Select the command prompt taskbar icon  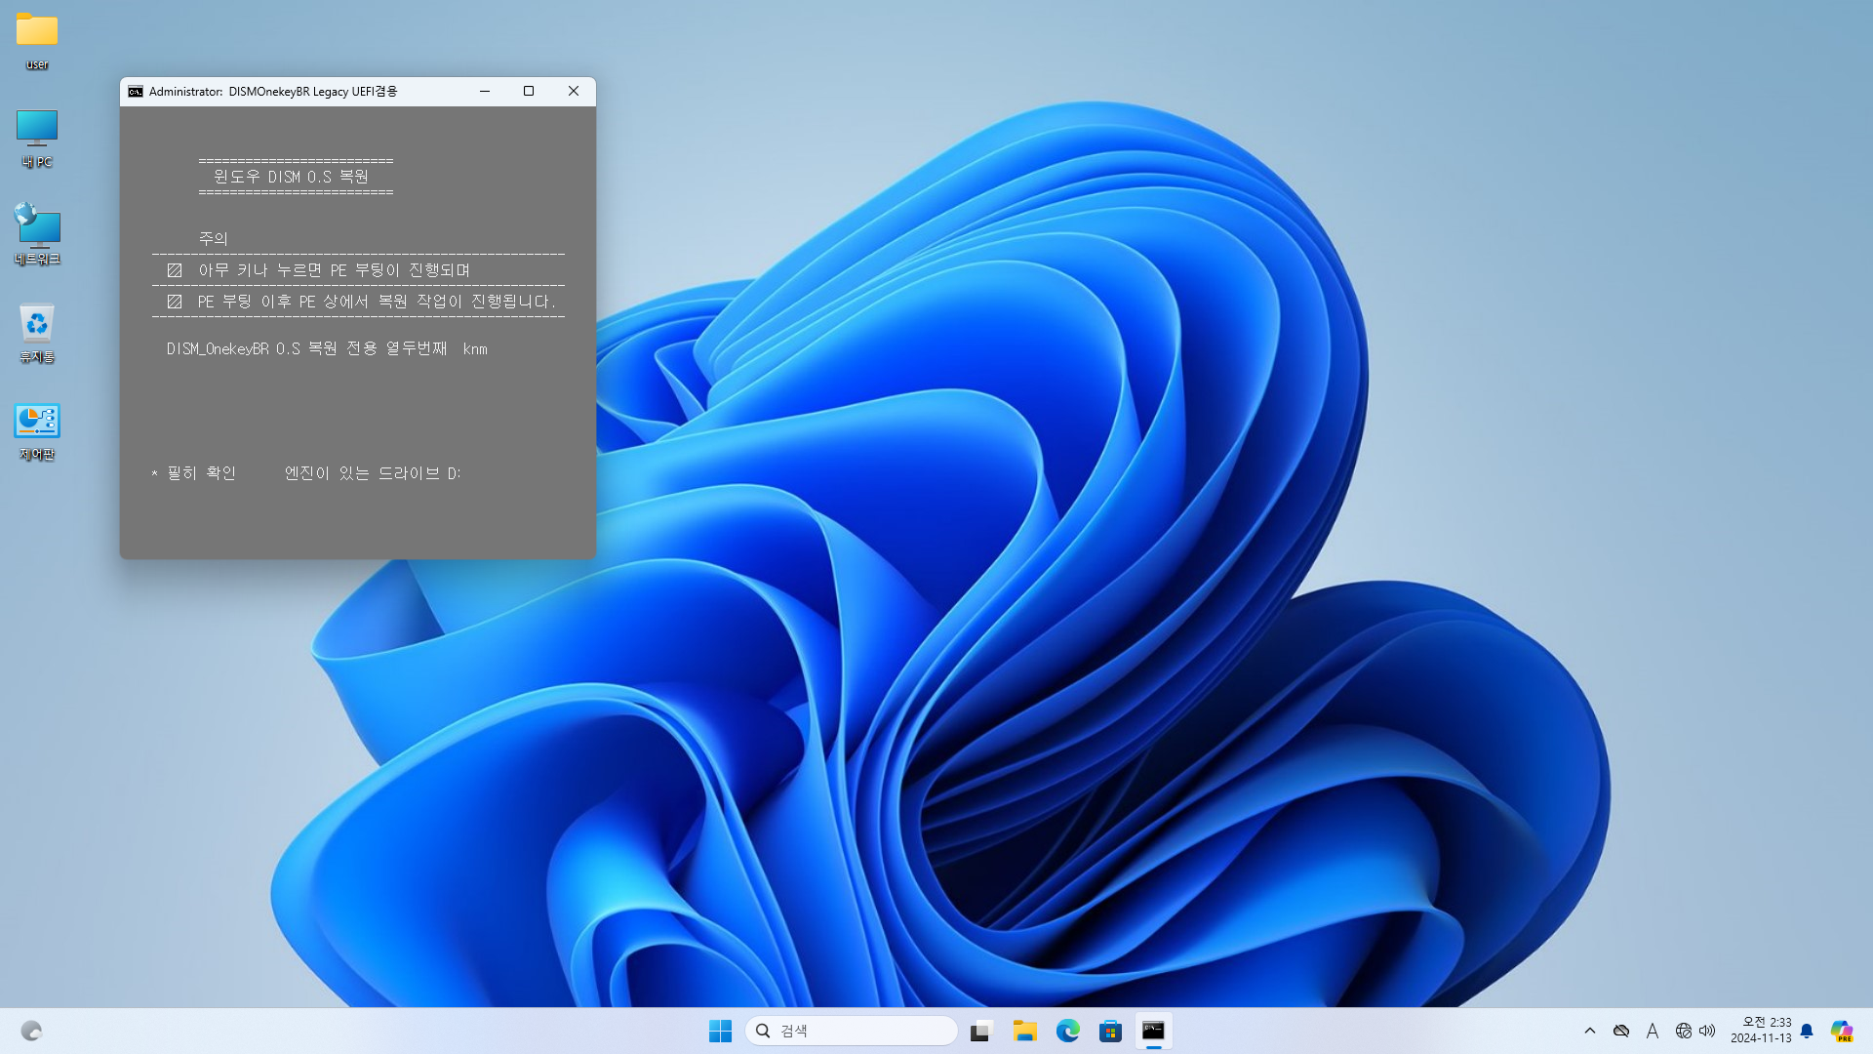click(1153, 1031)
